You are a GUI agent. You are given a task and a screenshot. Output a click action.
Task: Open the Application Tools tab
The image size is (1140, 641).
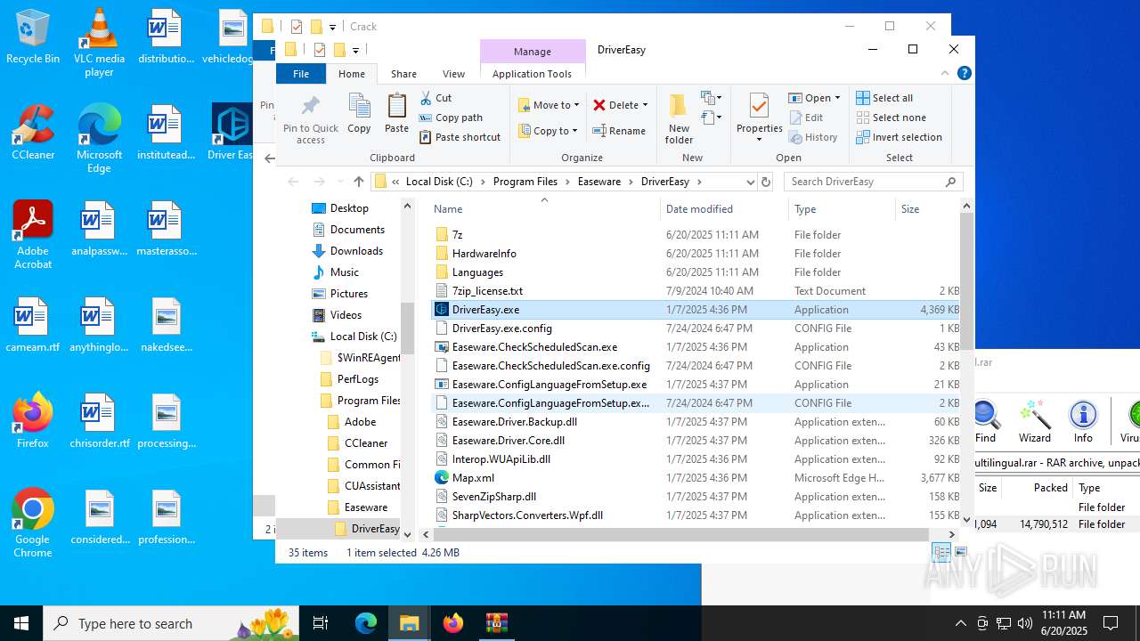tap(532, 74)
